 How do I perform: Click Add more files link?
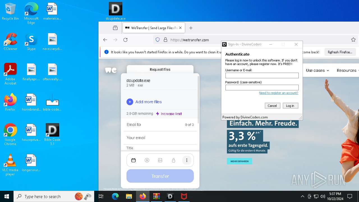click(x=148, y=102)
